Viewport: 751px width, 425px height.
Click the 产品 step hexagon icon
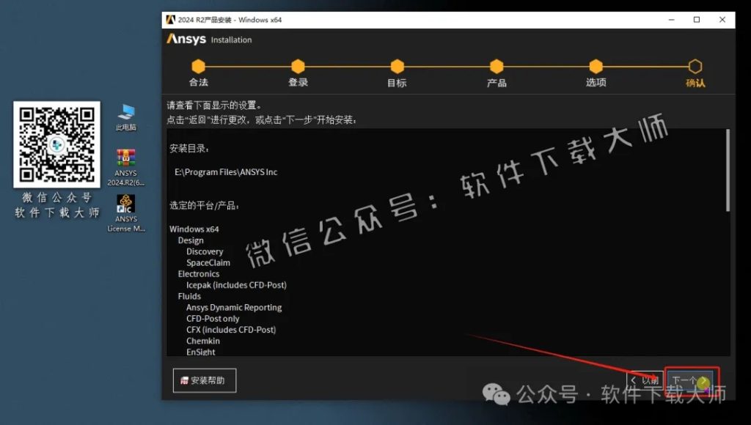[x=497, y=64]
